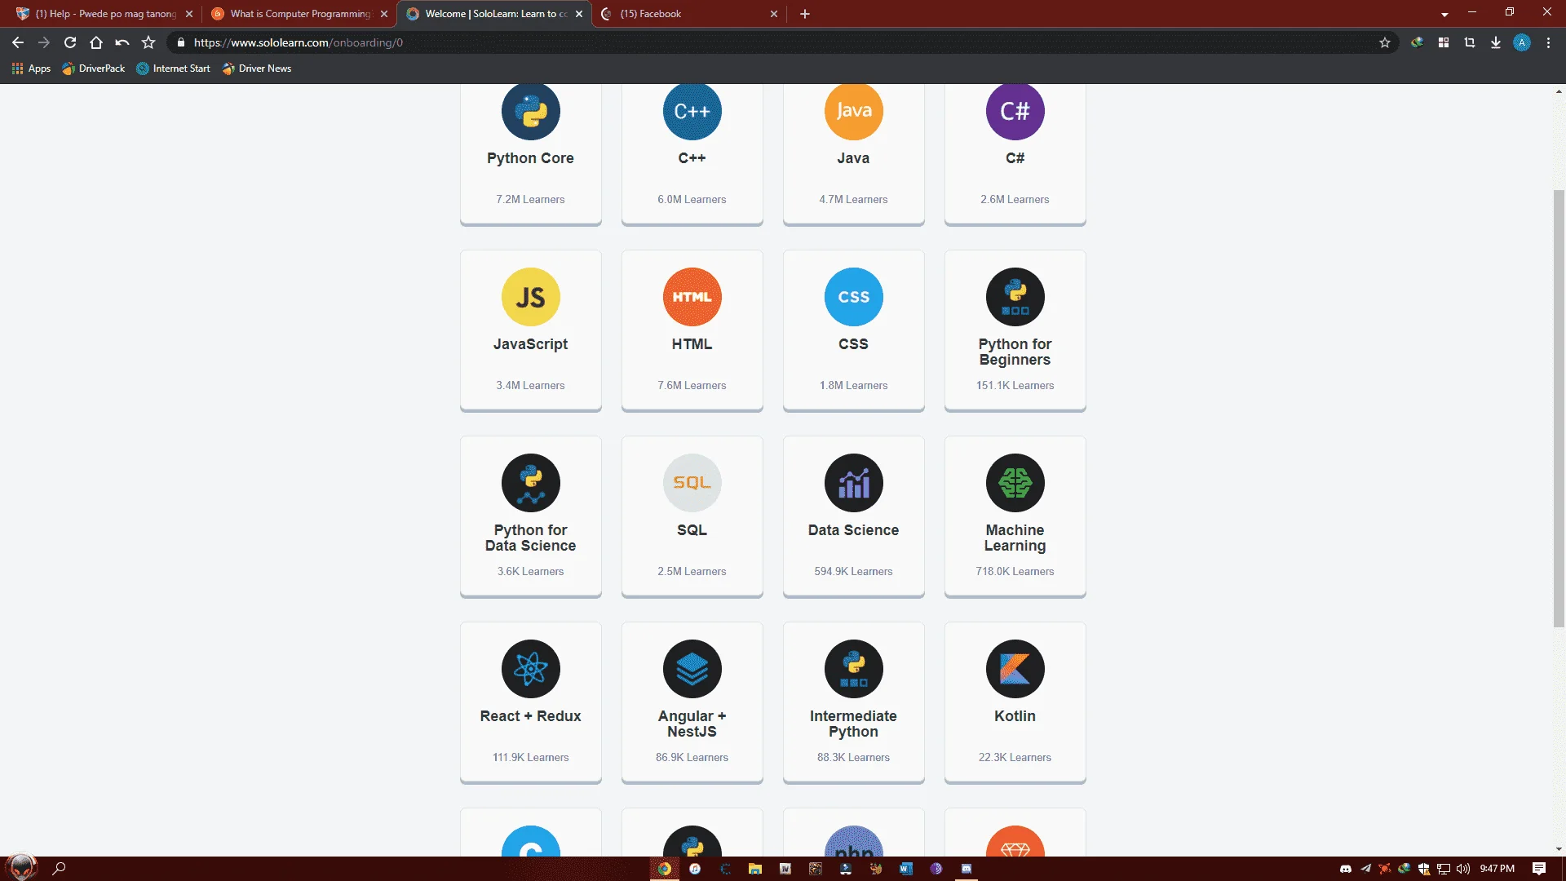1566x881 pixels.
Task: Pick the Machine Learning brain icon
Action: (x=1015, y=483)
